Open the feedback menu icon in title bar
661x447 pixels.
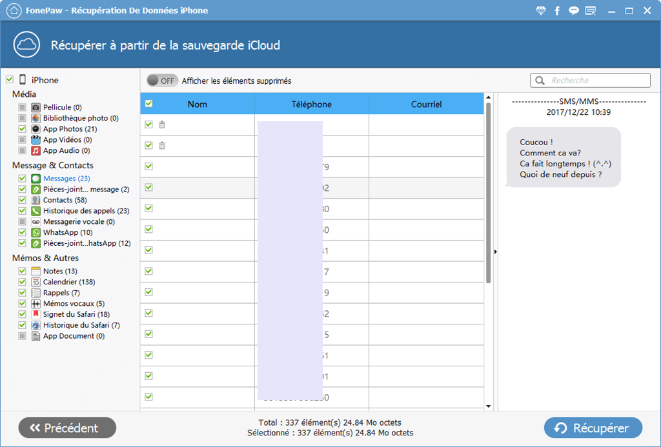tap(591, 11)
